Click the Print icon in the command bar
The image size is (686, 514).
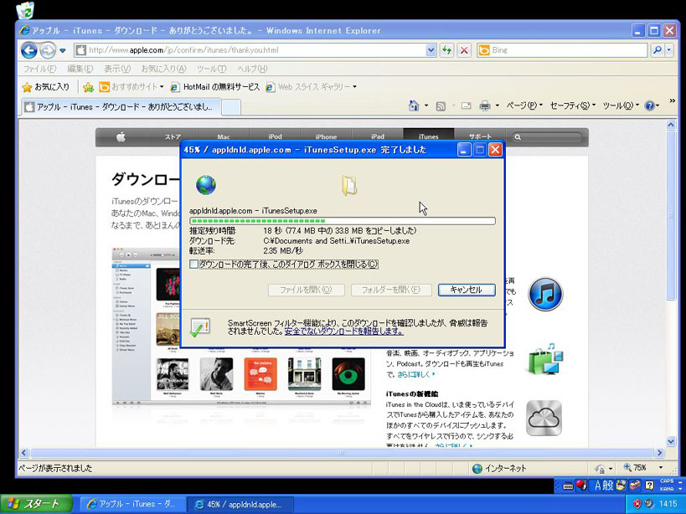485,105
